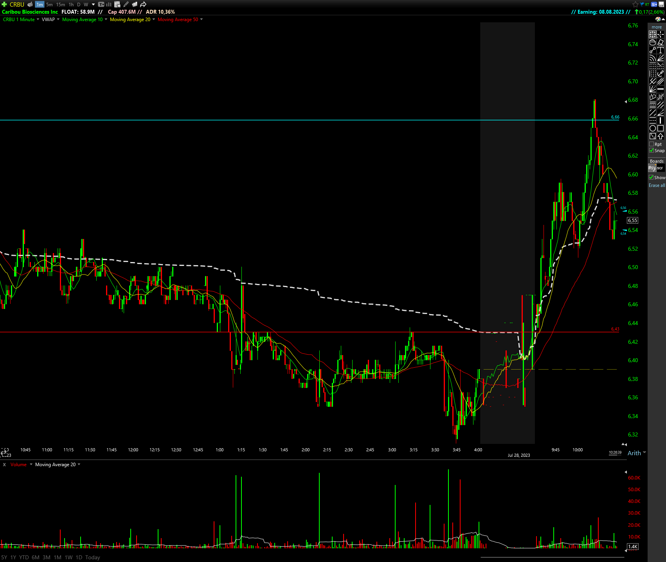Select the text annotation T tool
This screenshot has height=562, width=666.
point(661,50)
